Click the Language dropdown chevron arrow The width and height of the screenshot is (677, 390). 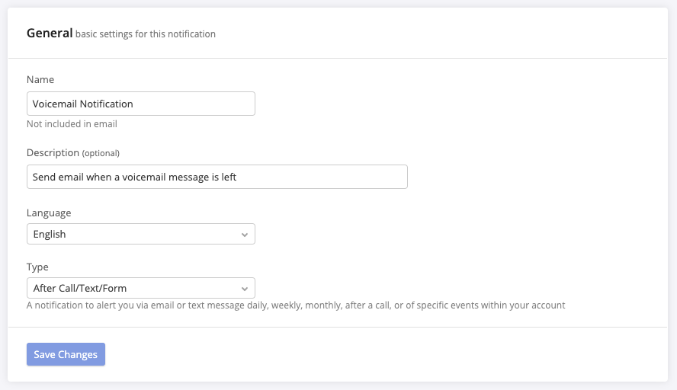pos(244,235)
